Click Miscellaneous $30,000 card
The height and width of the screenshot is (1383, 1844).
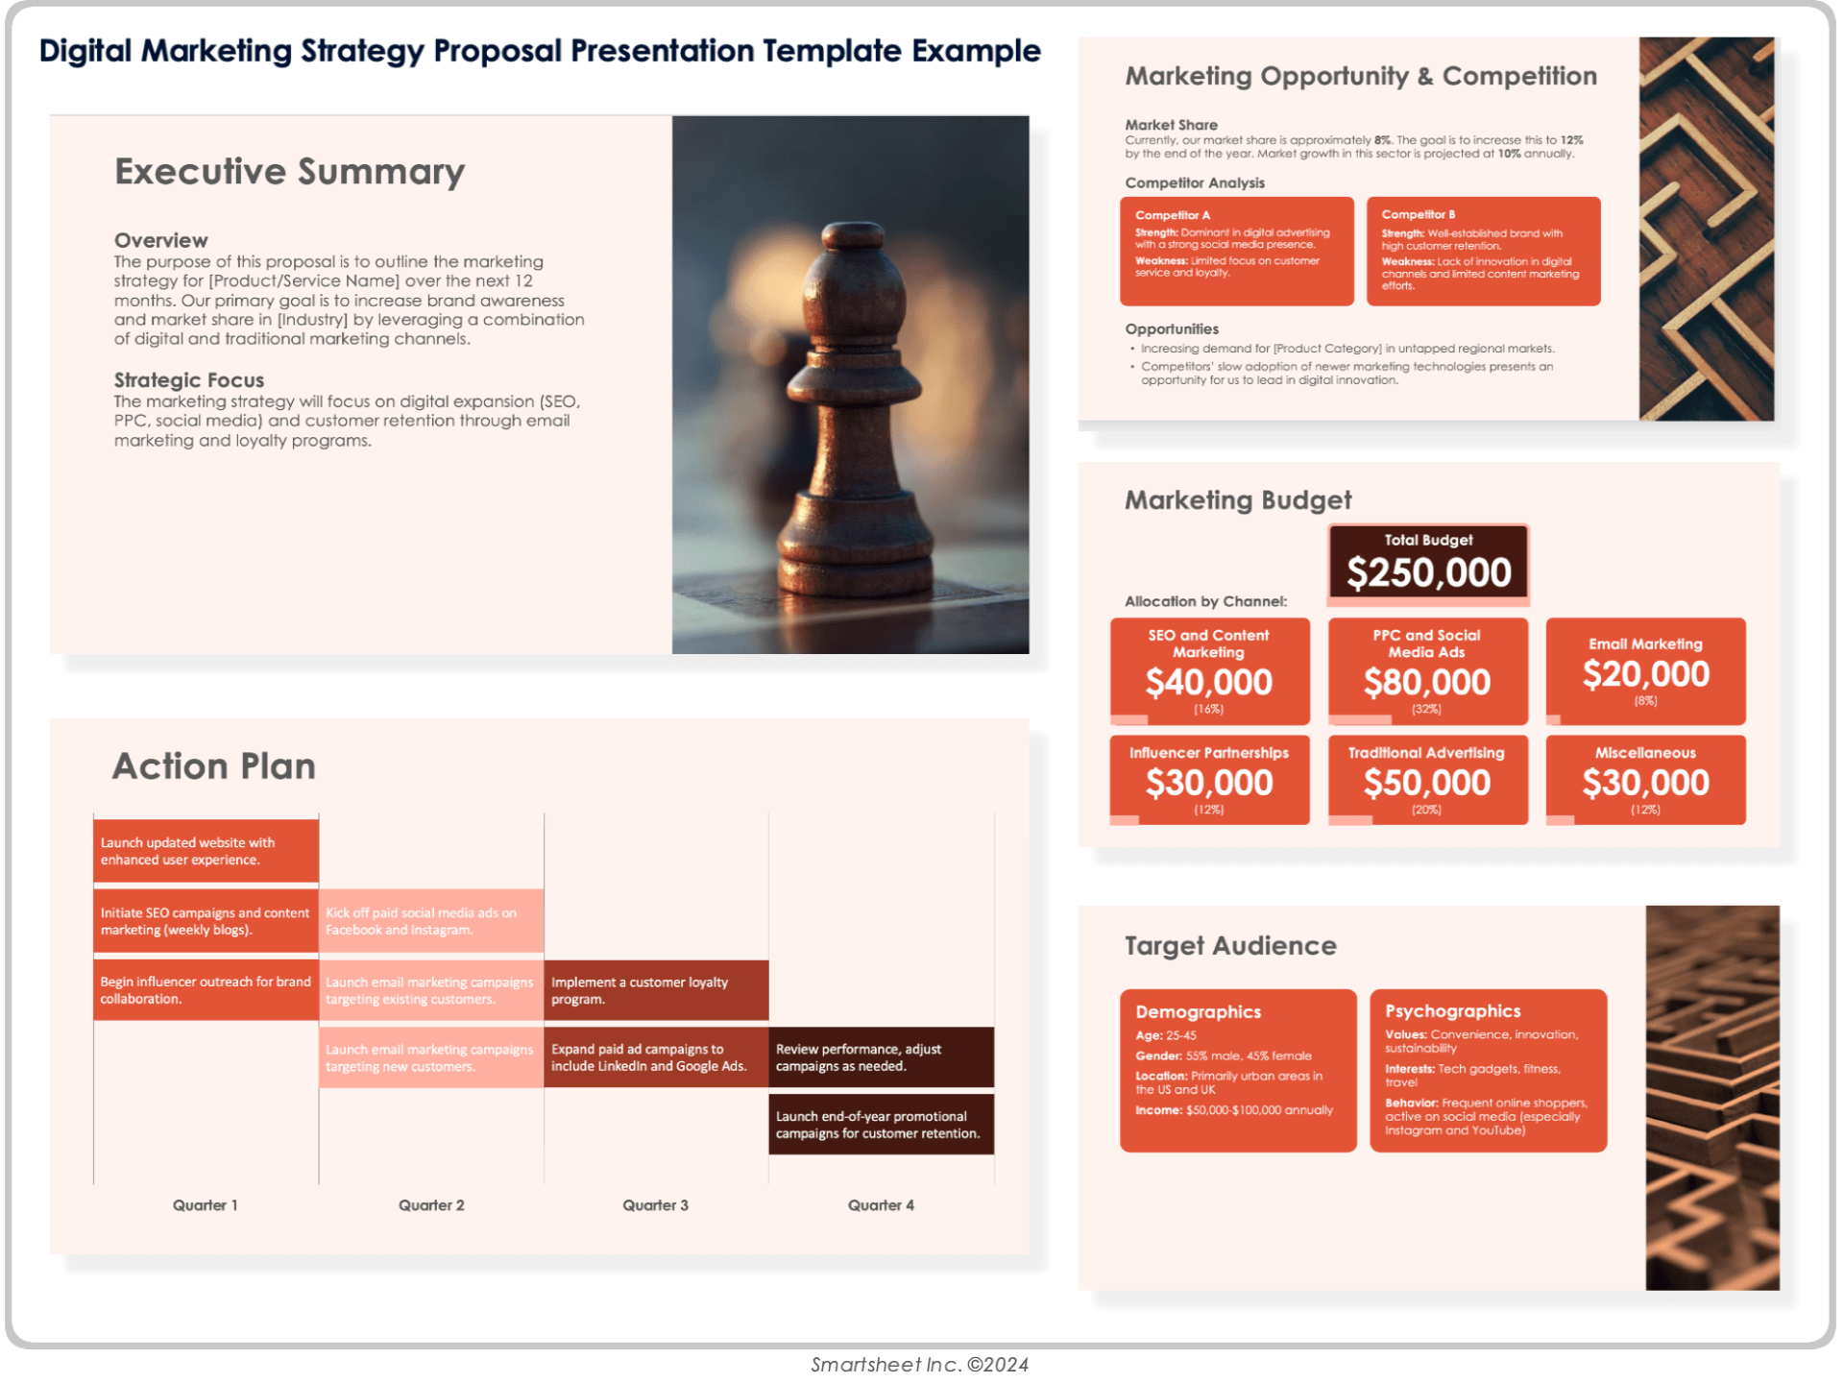pyautogui.click(x=1646, y=780)
